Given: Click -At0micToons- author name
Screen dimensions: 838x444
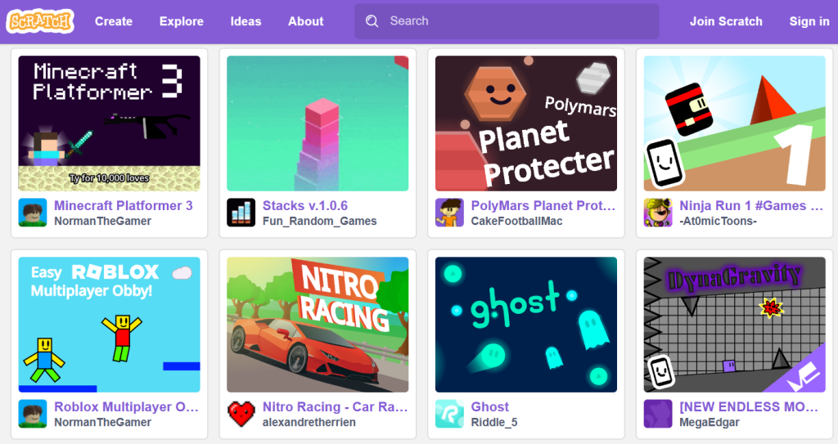Looking at the screenshot, I should [719, 222].
